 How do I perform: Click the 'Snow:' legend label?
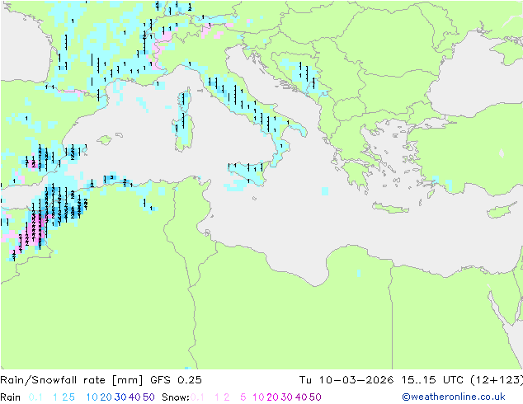[x=176, y=397]
